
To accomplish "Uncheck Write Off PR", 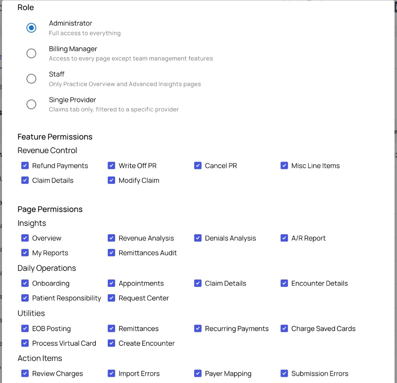I will pos(111,165).
